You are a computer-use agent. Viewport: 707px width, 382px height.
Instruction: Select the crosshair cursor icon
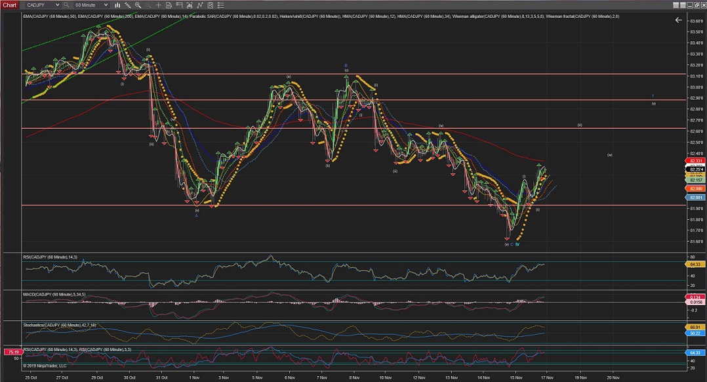(x=159, y=5)
